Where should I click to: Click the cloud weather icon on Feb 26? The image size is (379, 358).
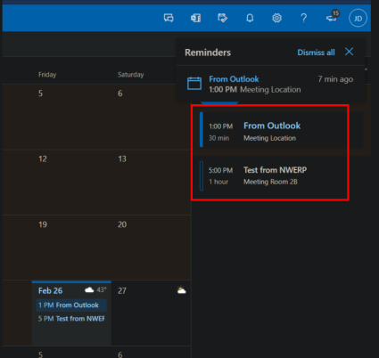(89, 289)
